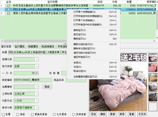
Task: Toggle checkbox for row 2 highlighted item
Action: pyautogui.click(x=9, y=9)
